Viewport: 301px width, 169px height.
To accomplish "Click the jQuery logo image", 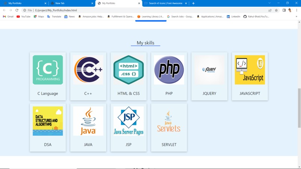I will [x=210, y=70].
